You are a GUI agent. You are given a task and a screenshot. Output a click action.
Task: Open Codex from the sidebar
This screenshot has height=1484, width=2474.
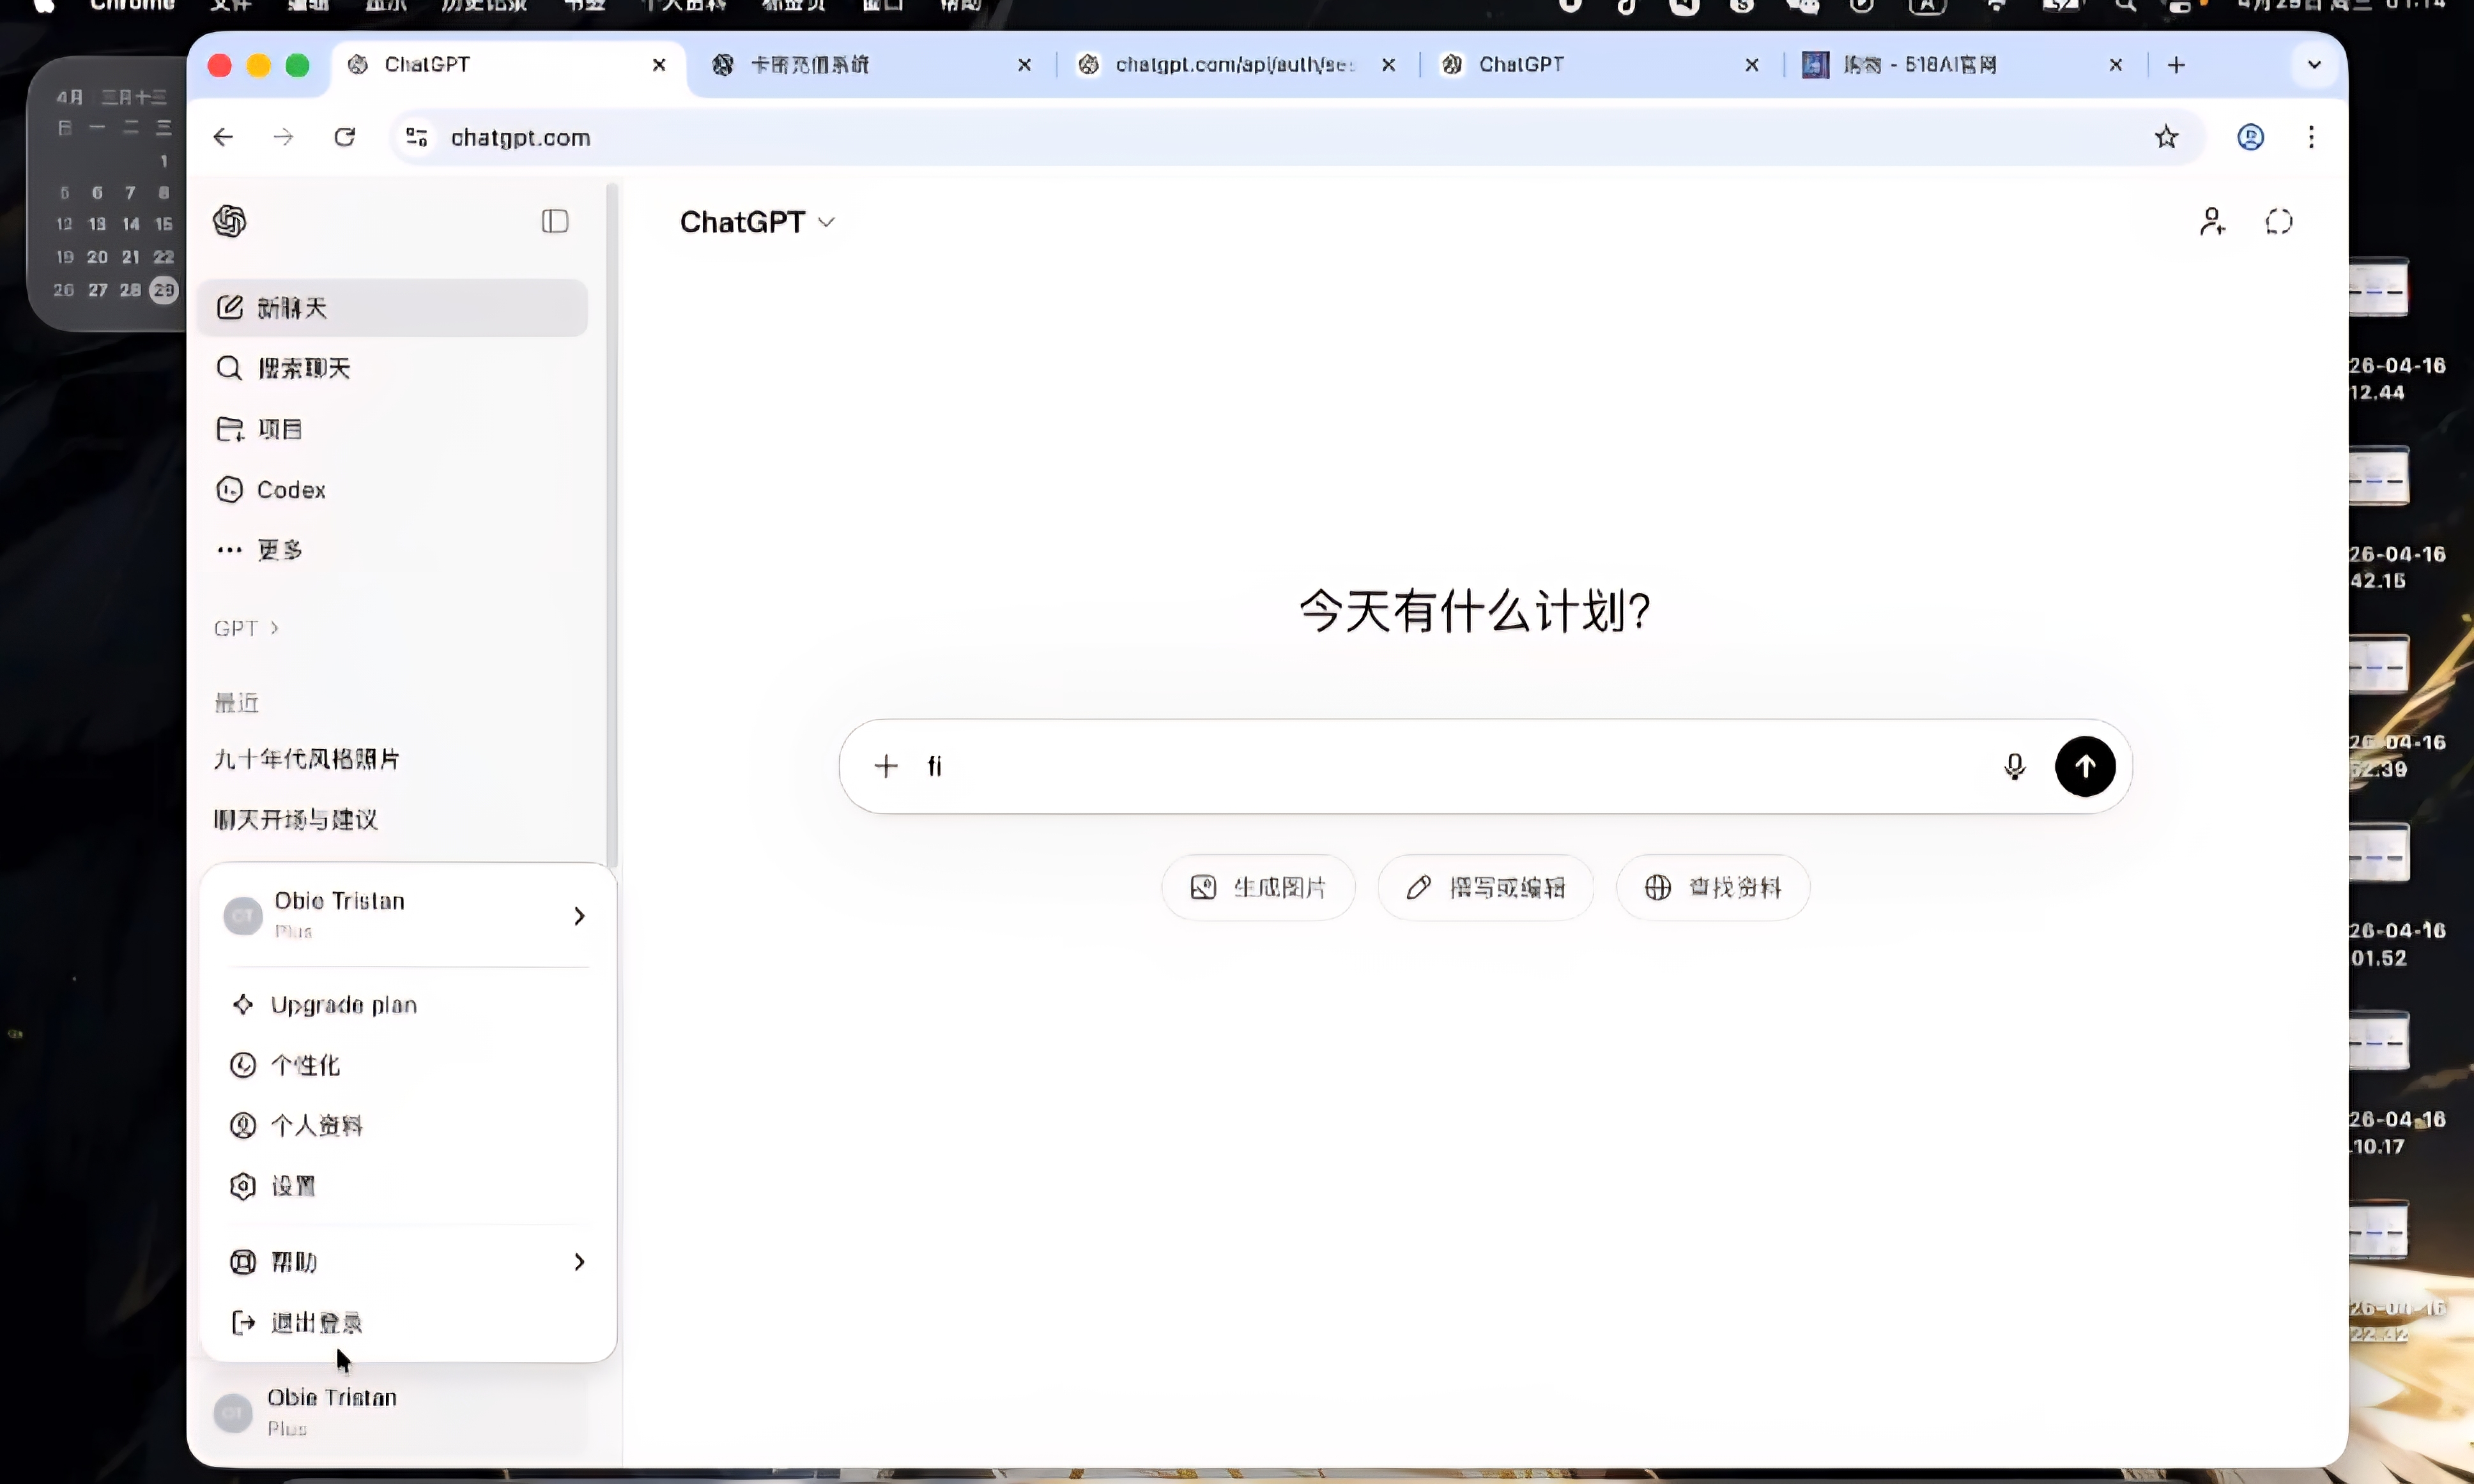coord(392,490)
